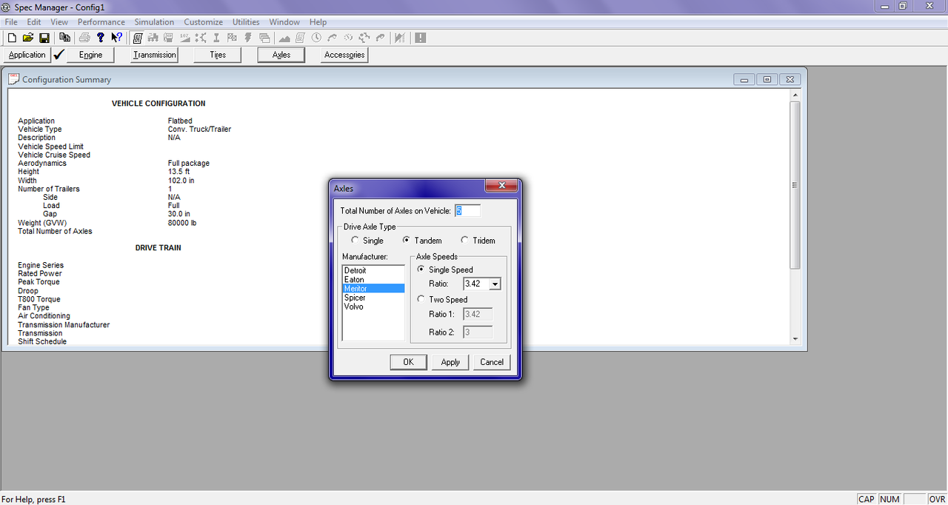Open the Utilities menu

pyautogui.click(x=246, y=22)
